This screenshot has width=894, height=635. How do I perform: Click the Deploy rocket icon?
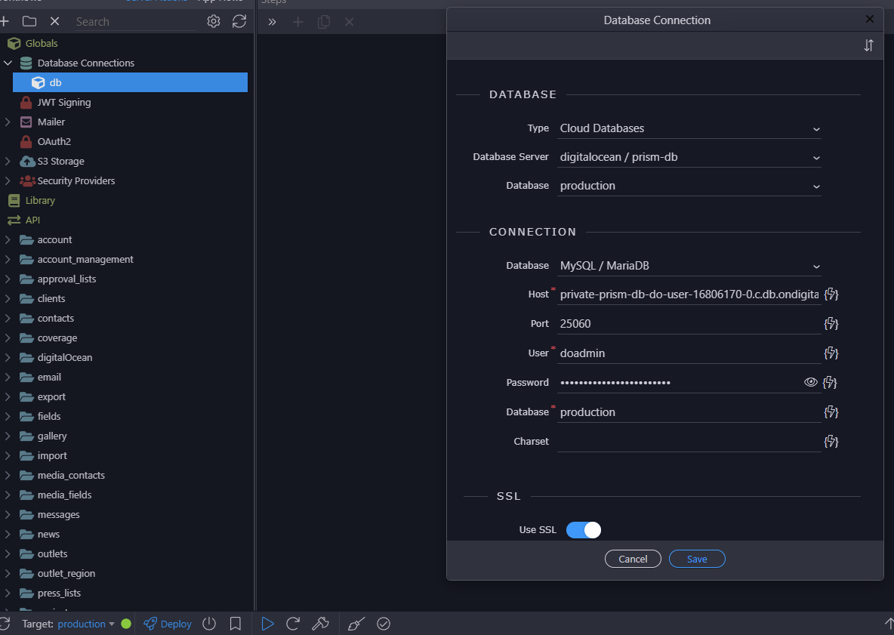pos(150,624)
